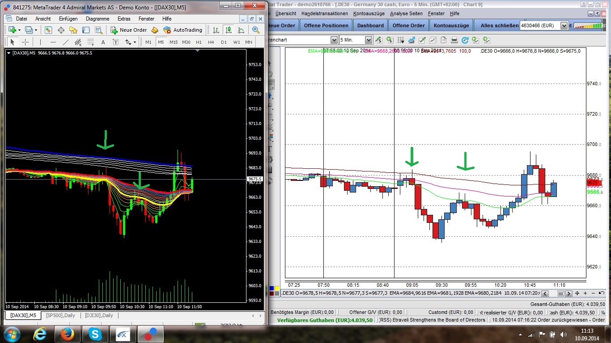Open Firefox from the taskbar
Image resolution: width=611 pixels, height=343 pixels.
(x=67, y=334)
